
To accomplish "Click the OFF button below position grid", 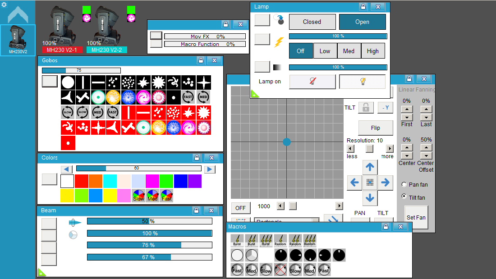I will tap(241, 208).
